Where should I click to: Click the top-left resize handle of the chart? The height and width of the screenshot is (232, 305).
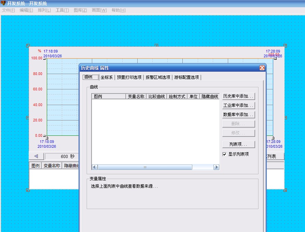28,45
